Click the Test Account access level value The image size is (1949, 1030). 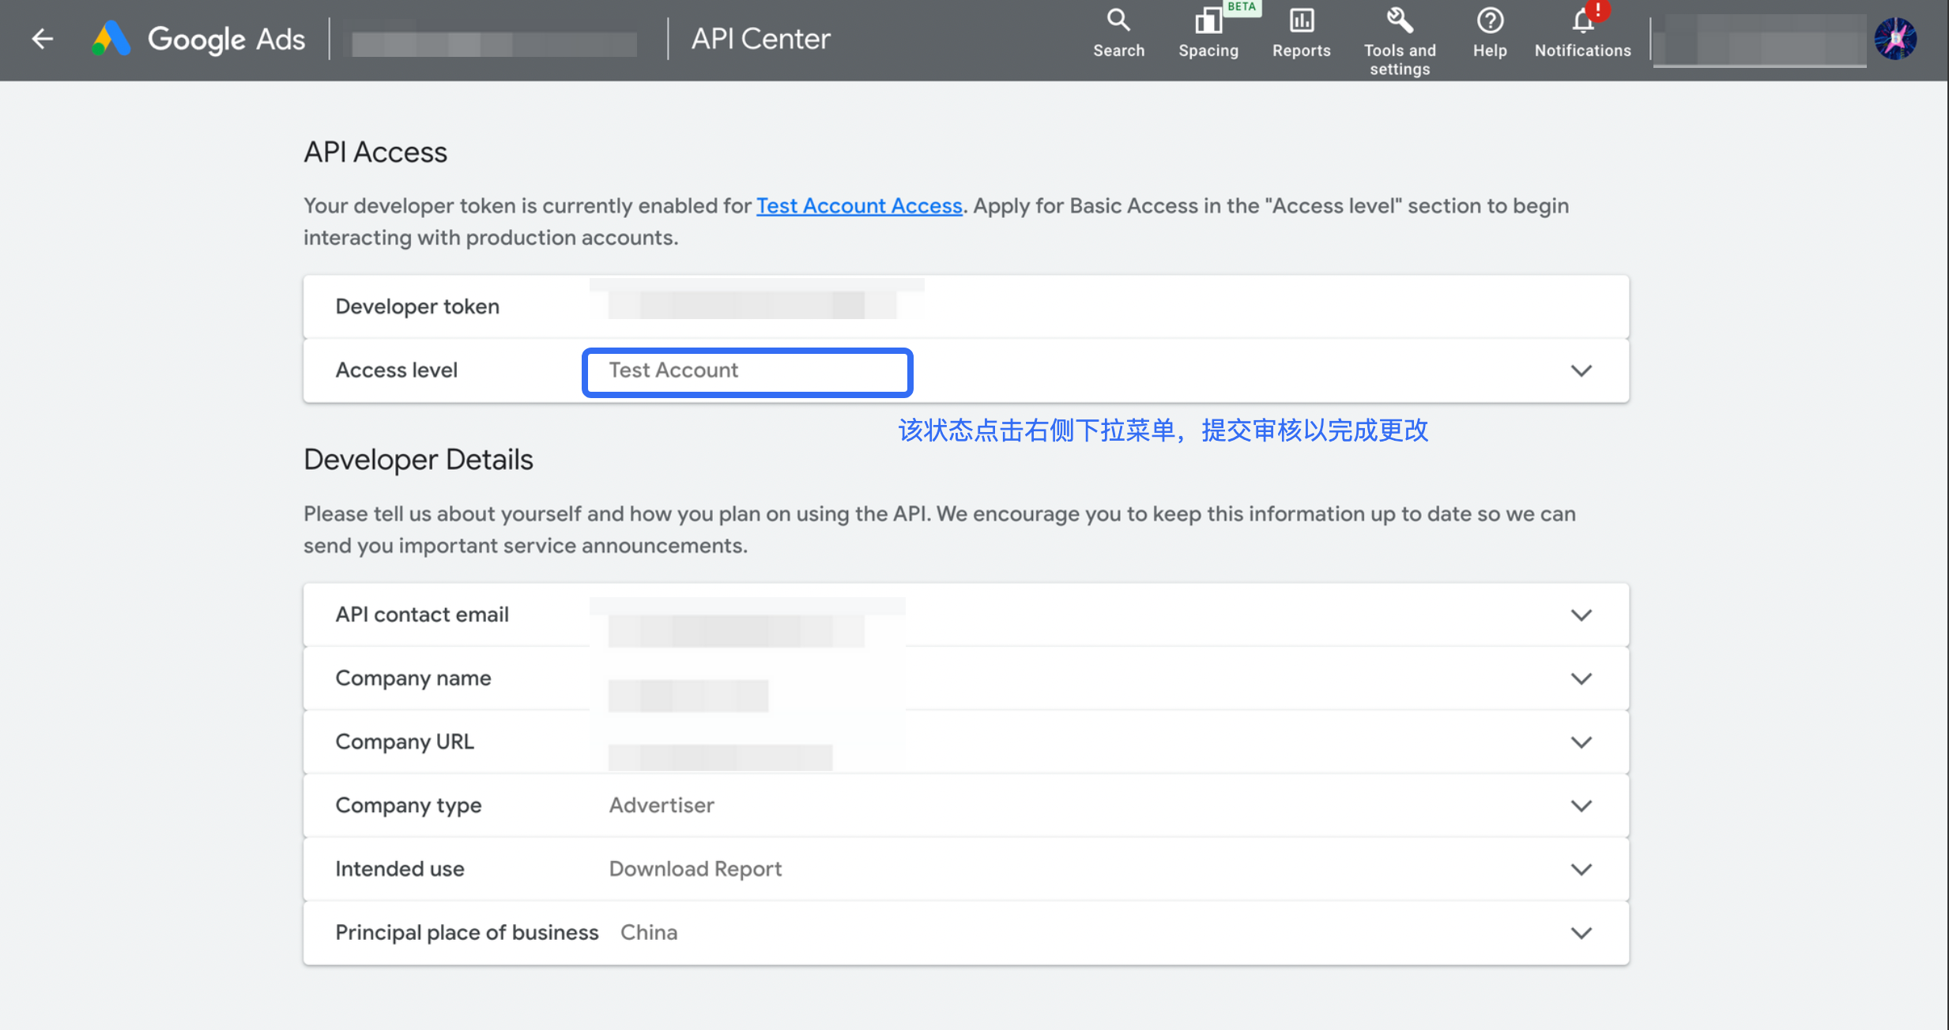point(673,370)
